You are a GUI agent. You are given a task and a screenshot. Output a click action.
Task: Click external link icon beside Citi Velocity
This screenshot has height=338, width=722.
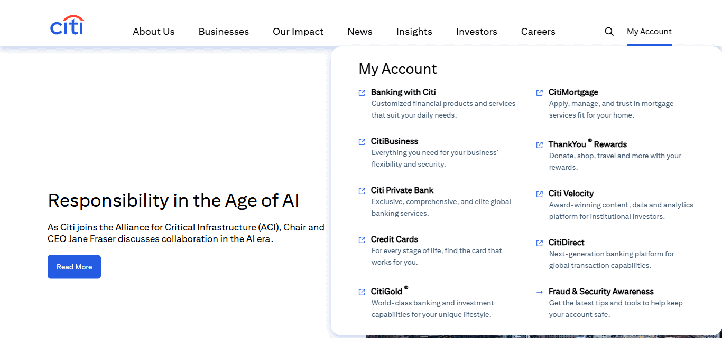(540, 194)
